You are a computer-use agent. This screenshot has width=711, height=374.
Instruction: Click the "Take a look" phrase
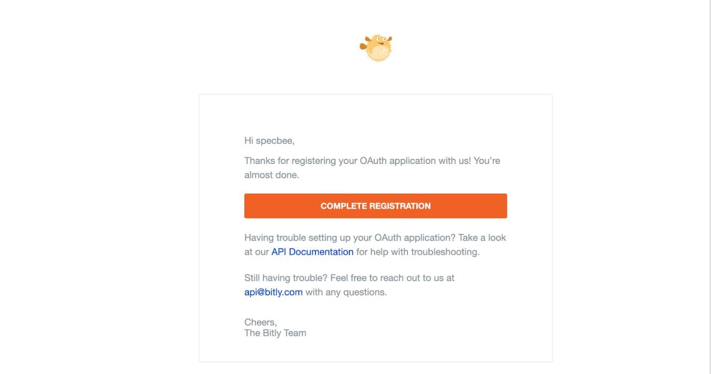pos(481,237)
